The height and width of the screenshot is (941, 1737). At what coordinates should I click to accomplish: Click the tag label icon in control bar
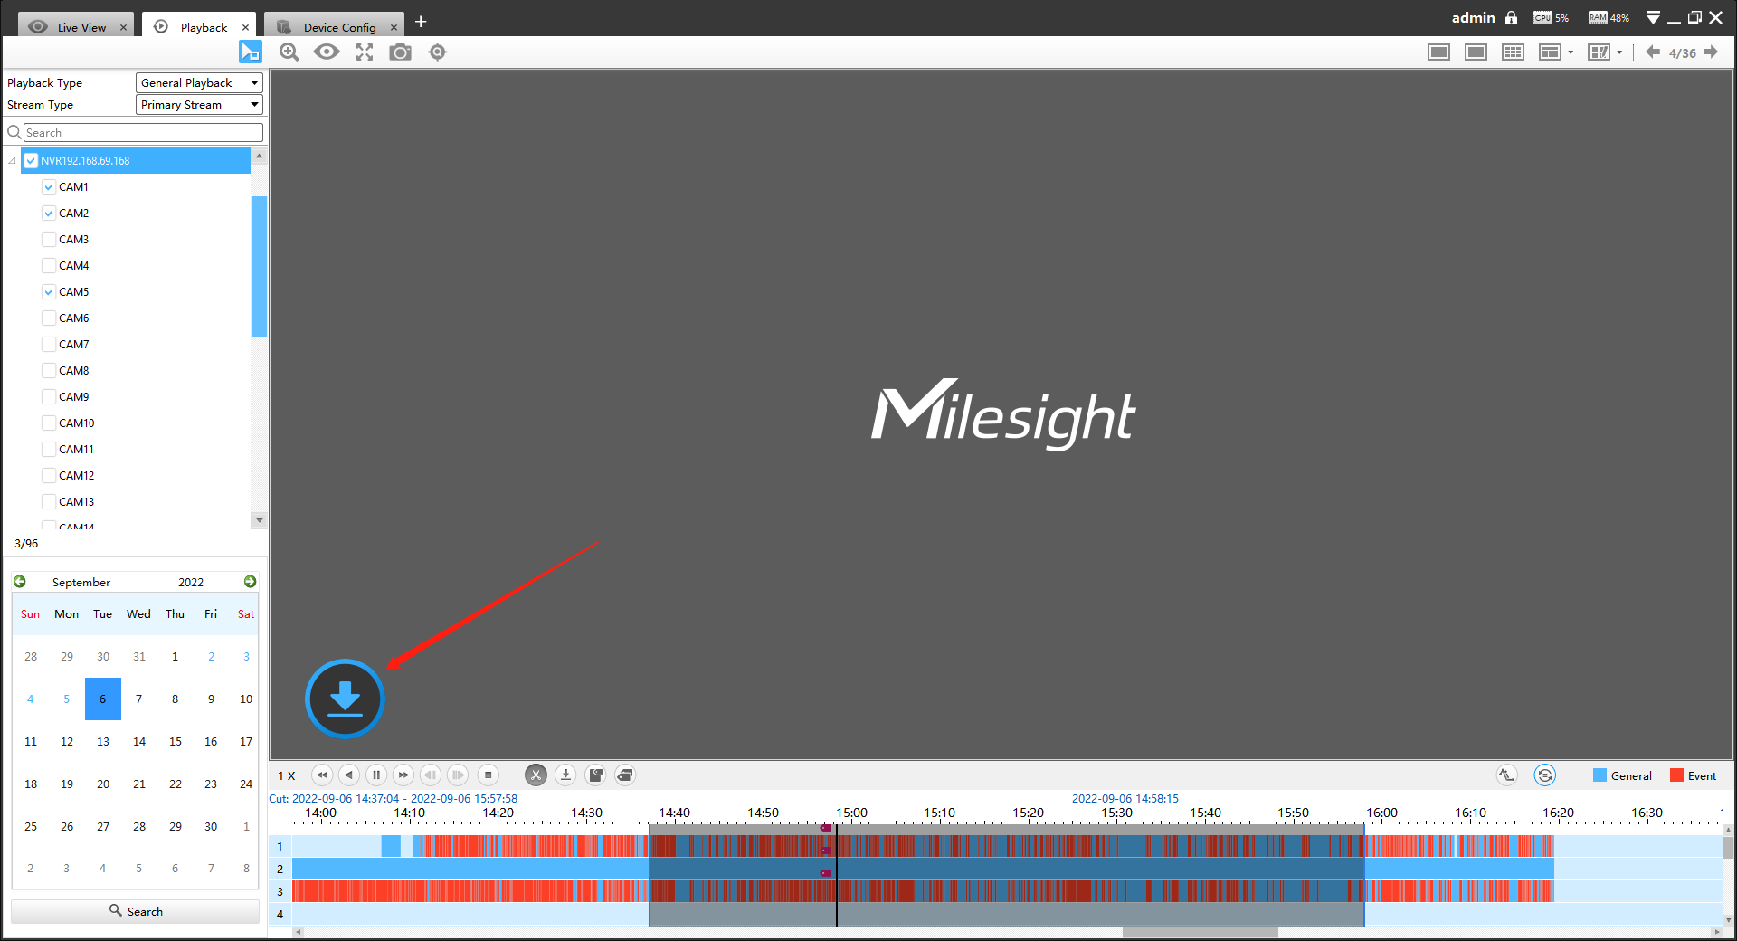tap(625, 775)
